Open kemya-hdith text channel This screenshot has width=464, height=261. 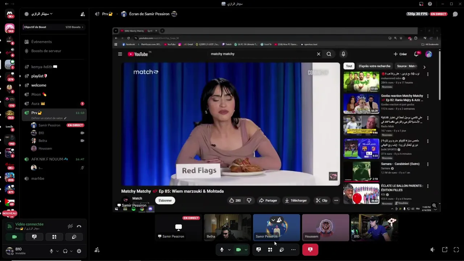tap(54, 67)
